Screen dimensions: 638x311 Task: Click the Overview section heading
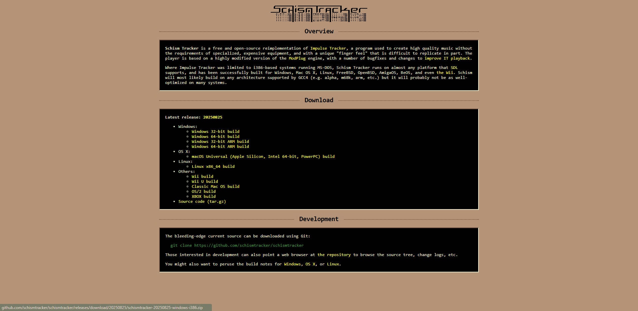(x=319, y=31)
